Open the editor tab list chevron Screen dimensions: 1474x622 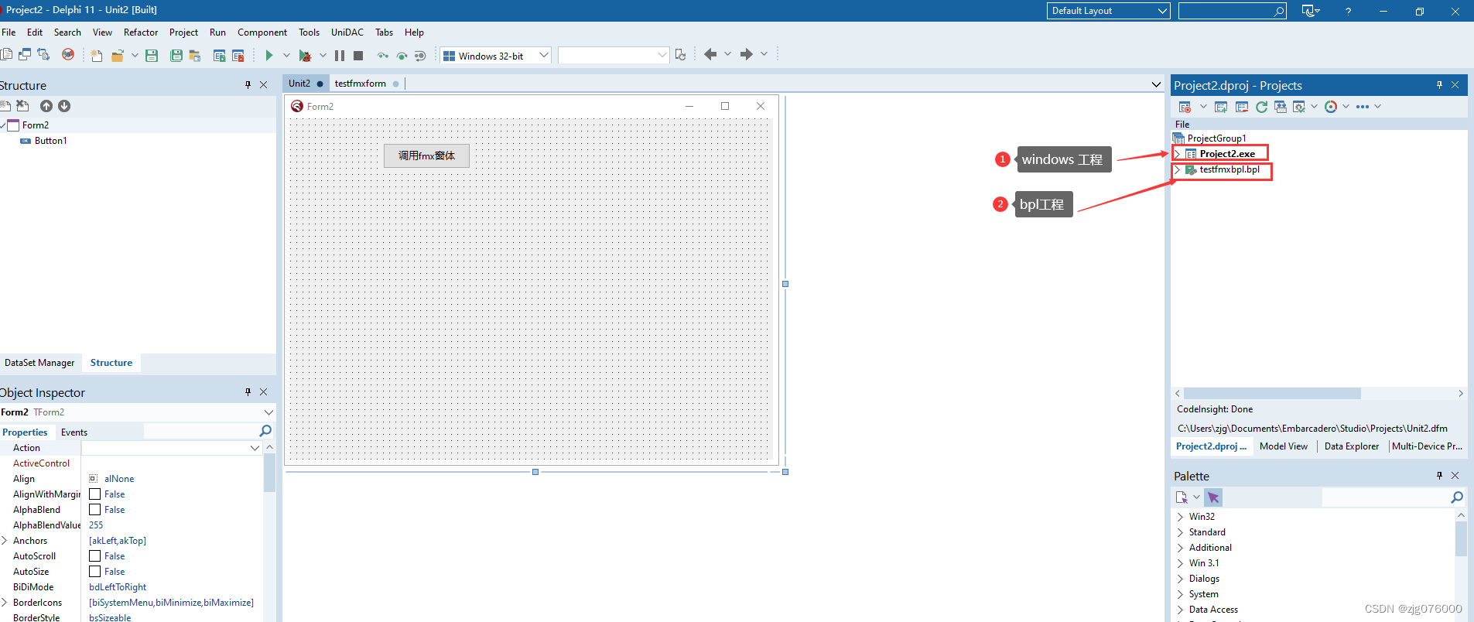[x=1156, y=84]
